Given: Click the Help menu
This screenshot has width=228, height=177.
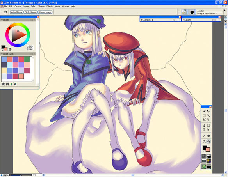Looking at the screenshot, I should coord(73,6).
